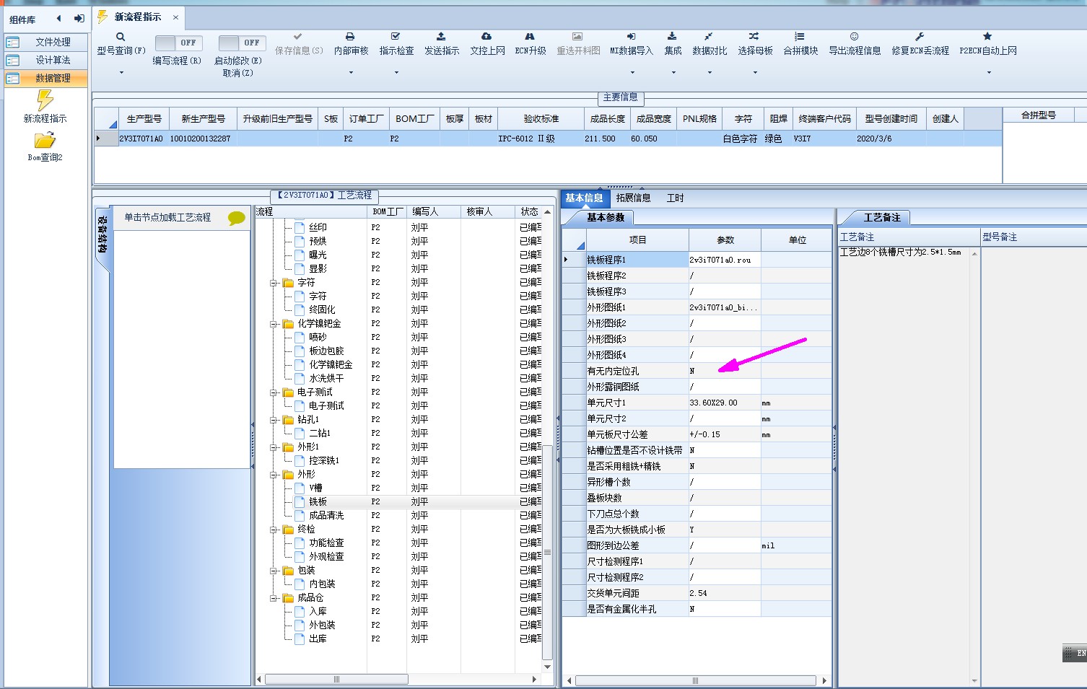Viewport: 1087px width, 689px height.
Task: Switch to the 工时 tab
Action: pos(675,198)
